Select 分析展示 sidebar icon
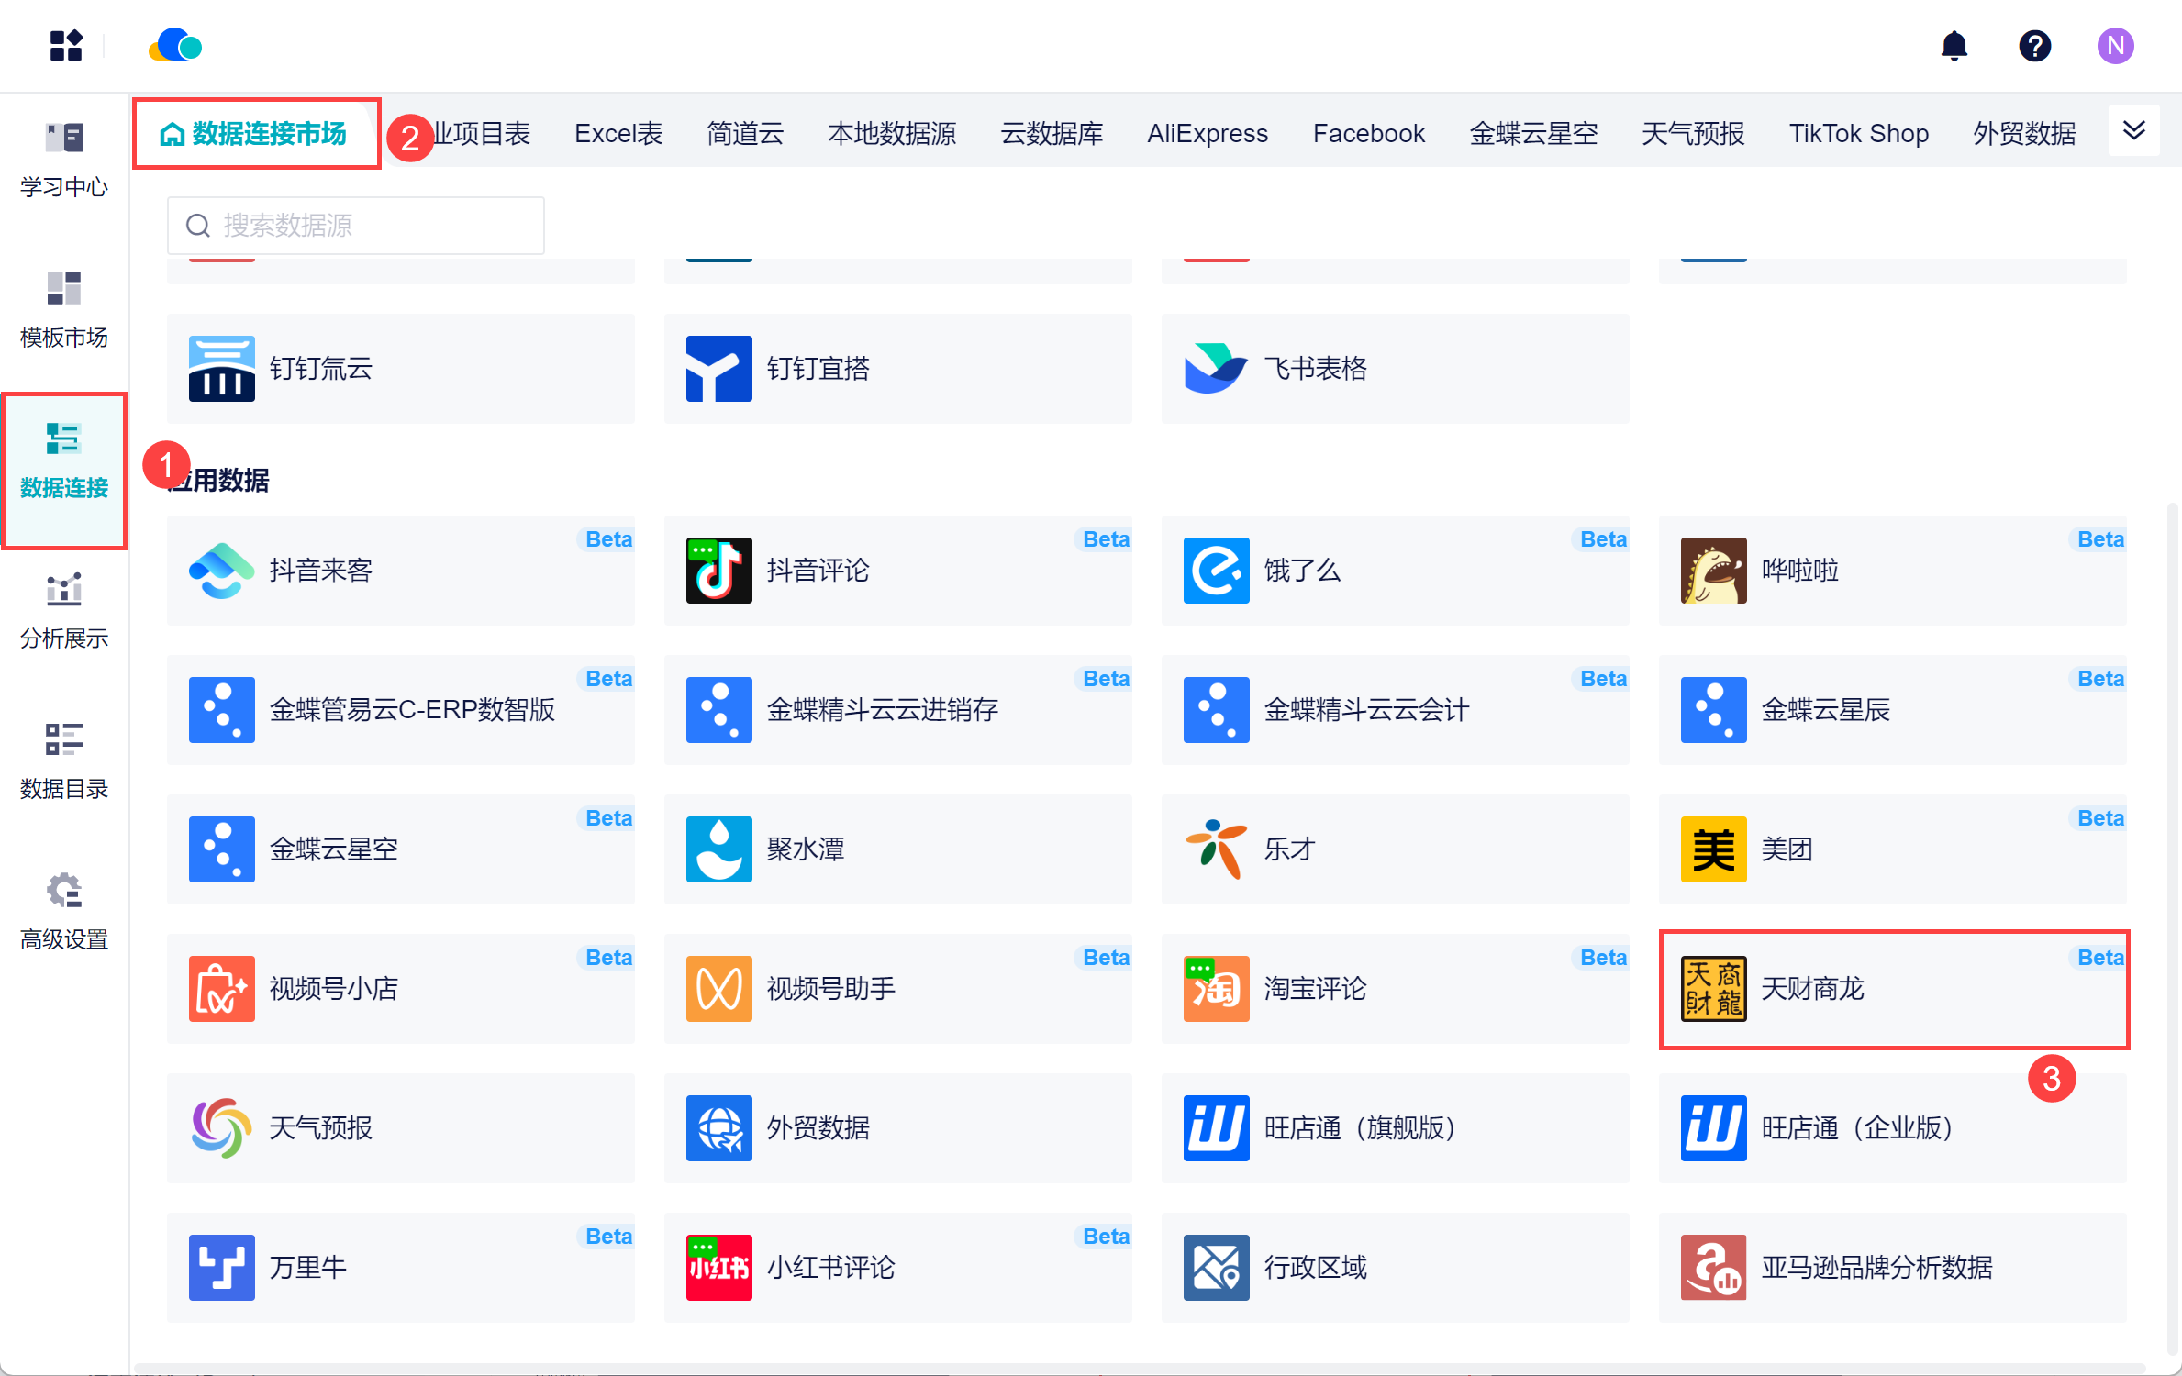Image resolution: width=2182 pixels, height=1376 pixels. (x=64, y=610)
